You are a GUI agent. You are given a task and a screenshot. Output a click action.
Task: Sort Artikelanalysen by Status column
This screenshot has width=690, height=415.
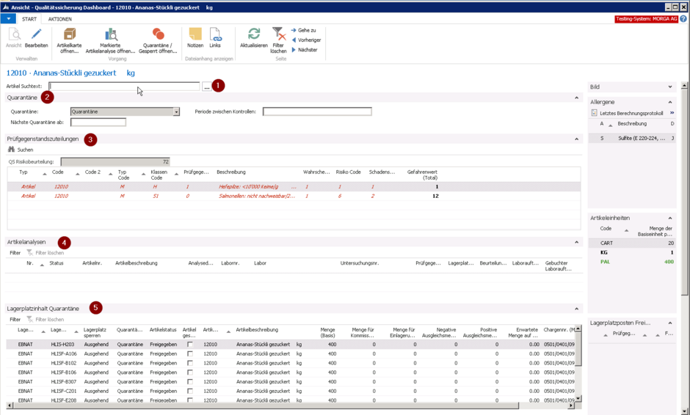point(57,263)
